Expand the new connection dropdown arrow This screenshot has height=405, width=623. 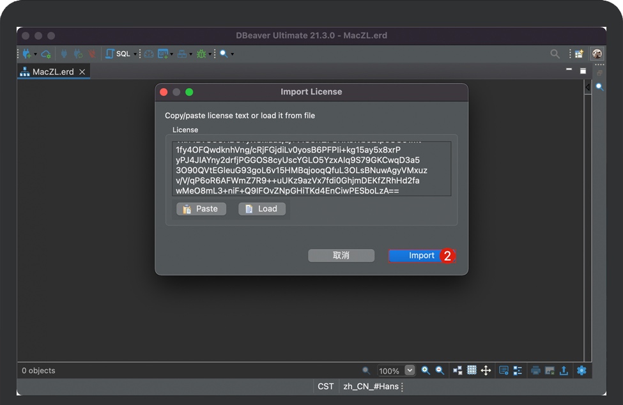click(35, 54)
